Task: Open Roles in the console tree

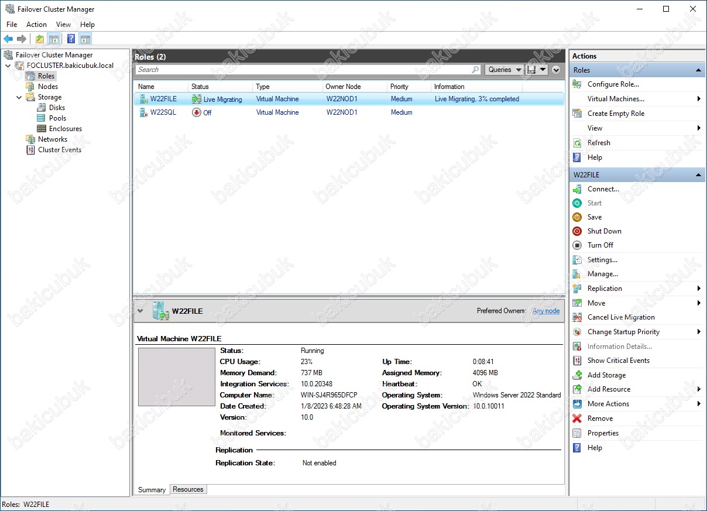Action: pyautogui.click(x=46, y=76)
